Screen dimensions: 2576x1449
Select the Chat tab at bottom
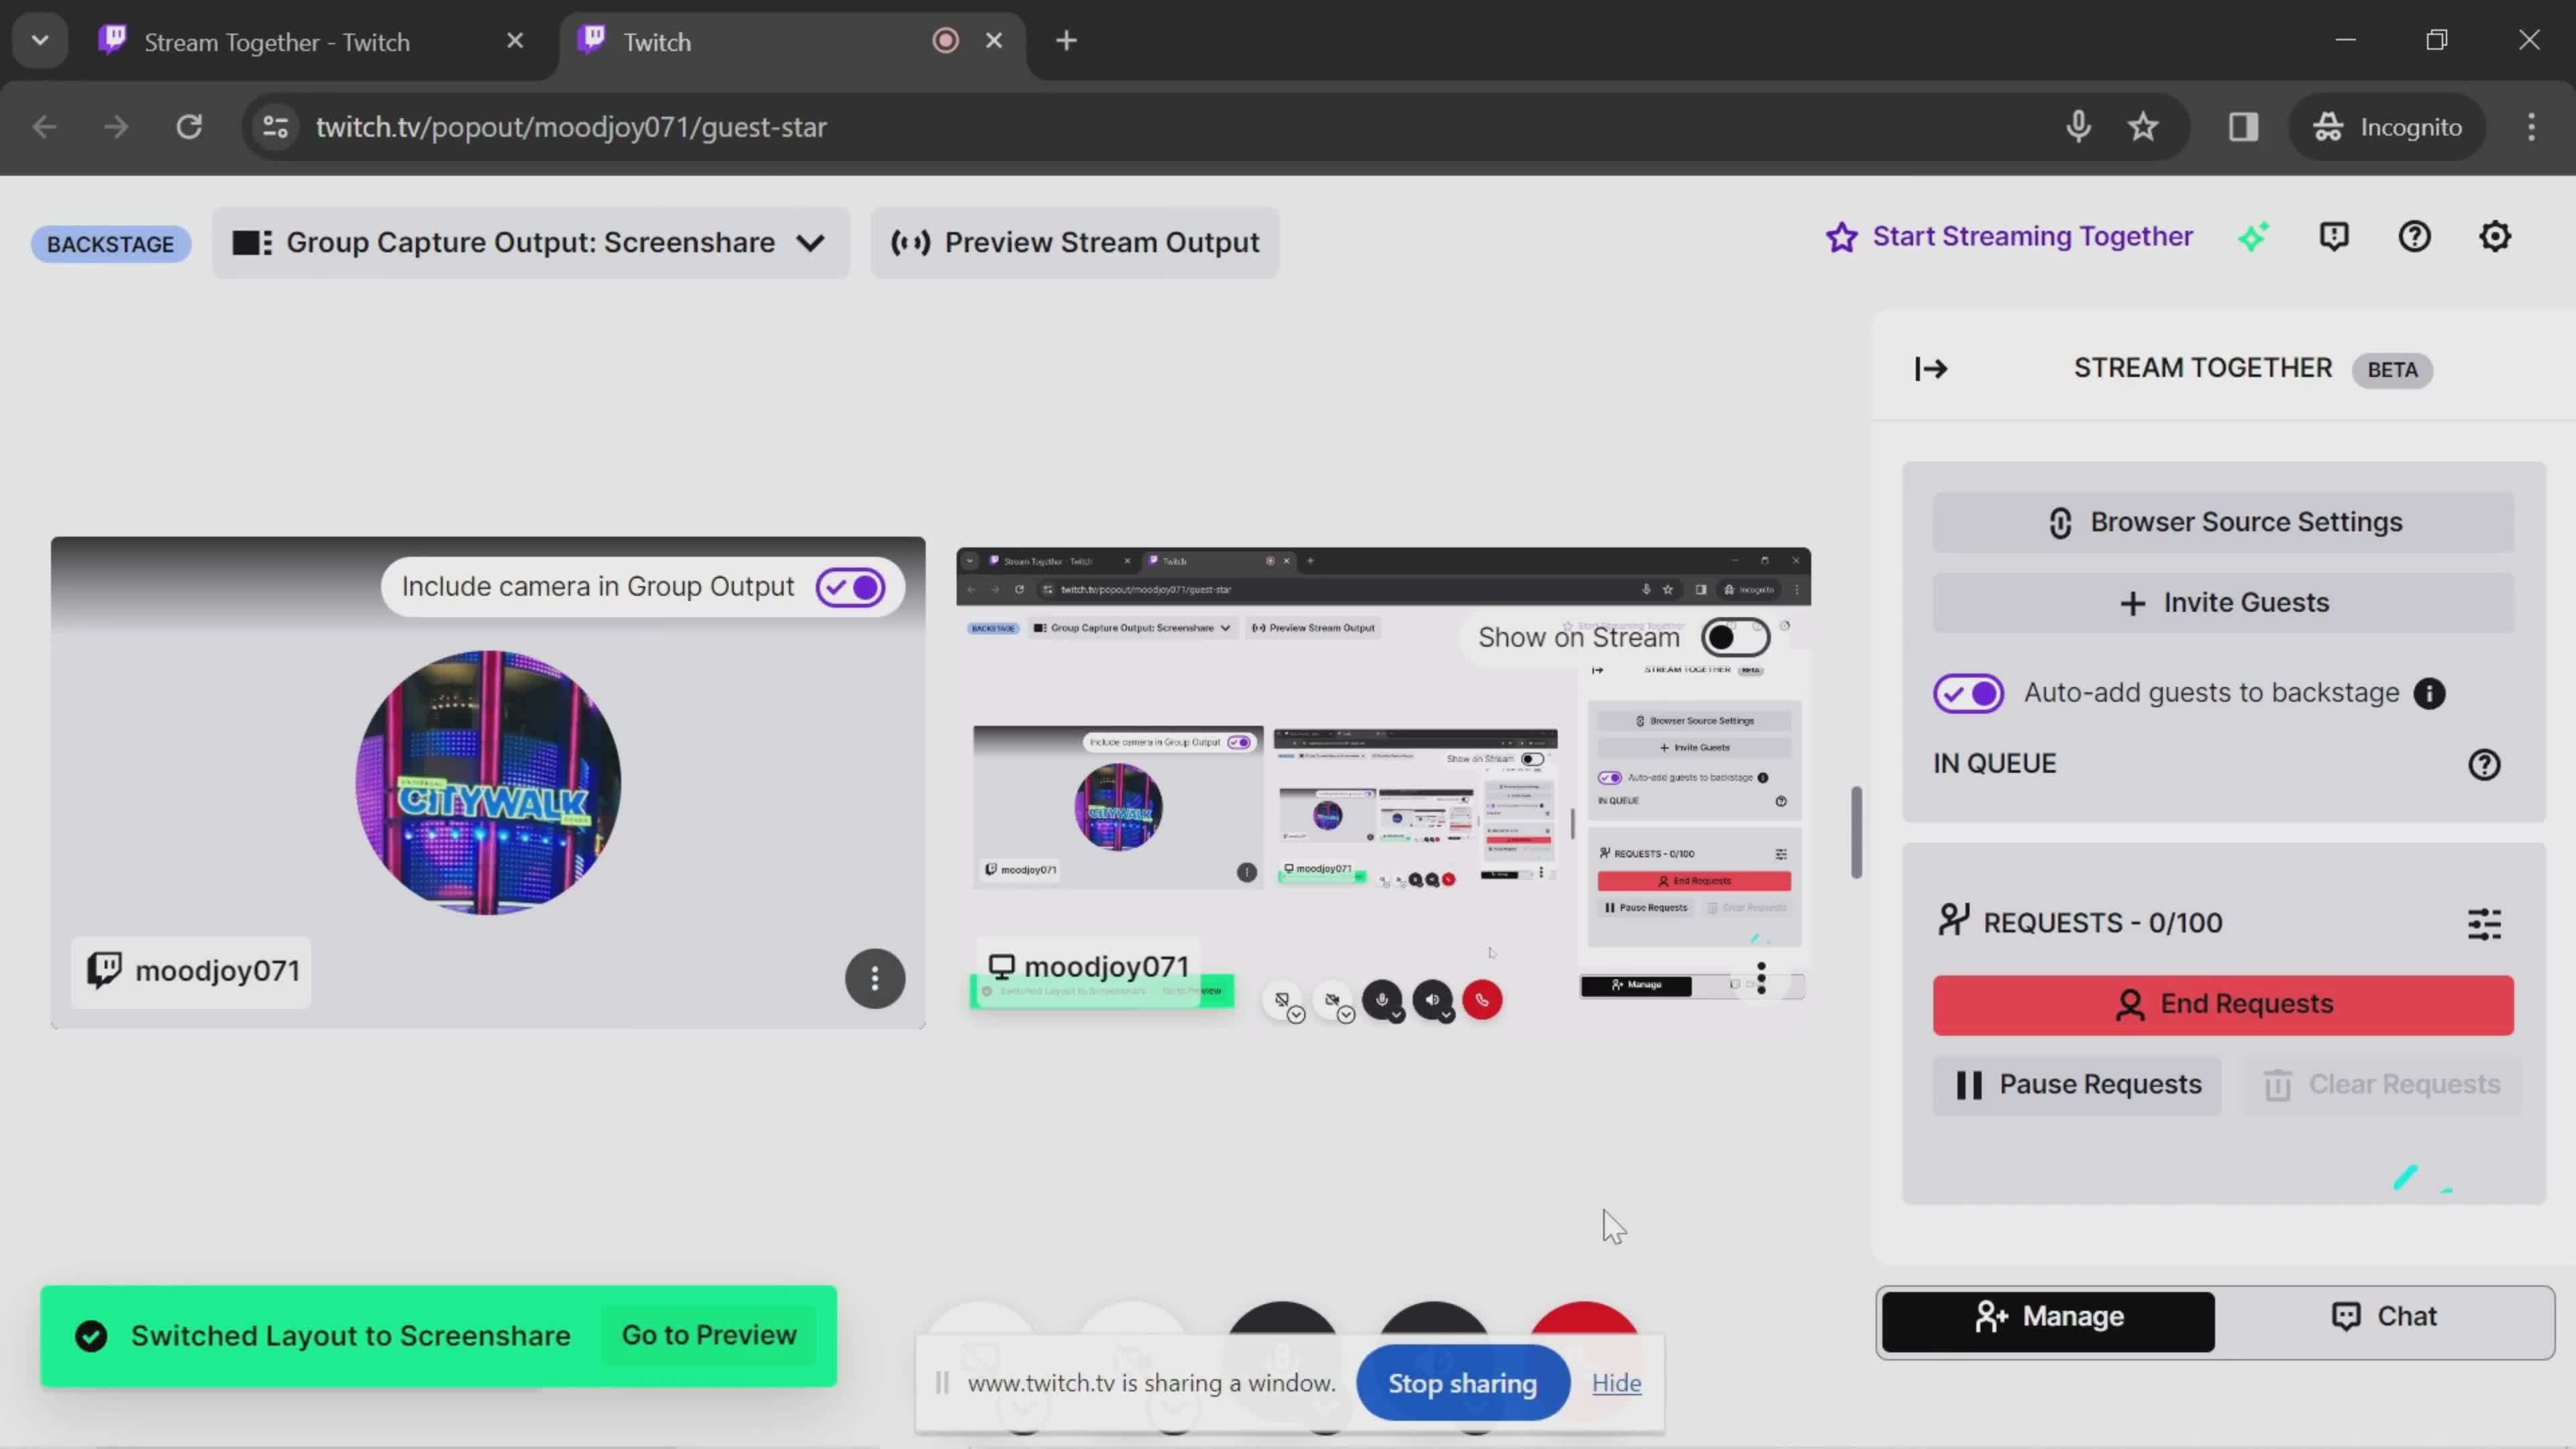(2387, 1316)
